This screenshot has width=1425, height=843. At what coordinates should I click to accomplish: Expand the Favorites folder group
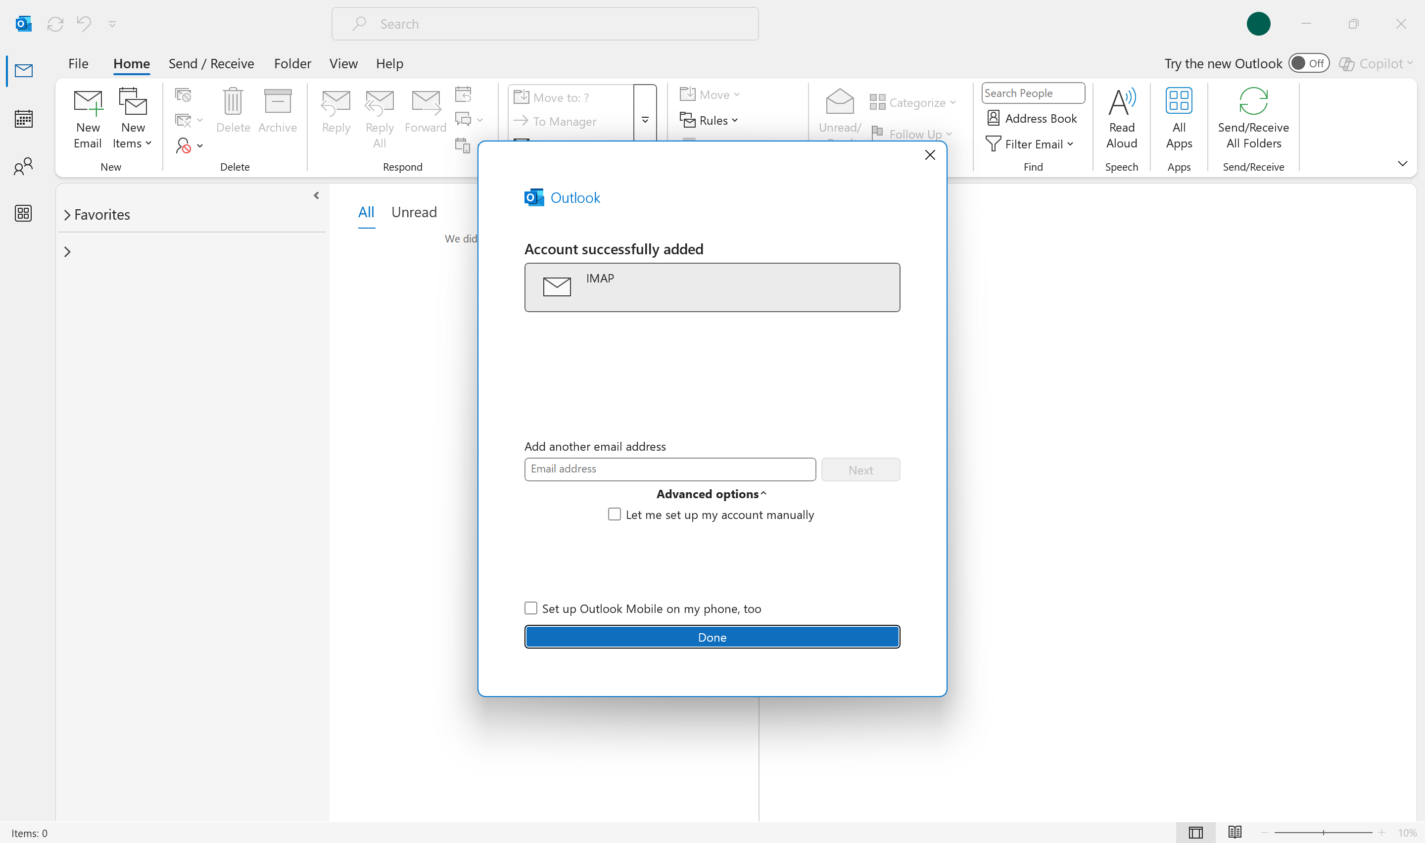(x=67, y=215)
